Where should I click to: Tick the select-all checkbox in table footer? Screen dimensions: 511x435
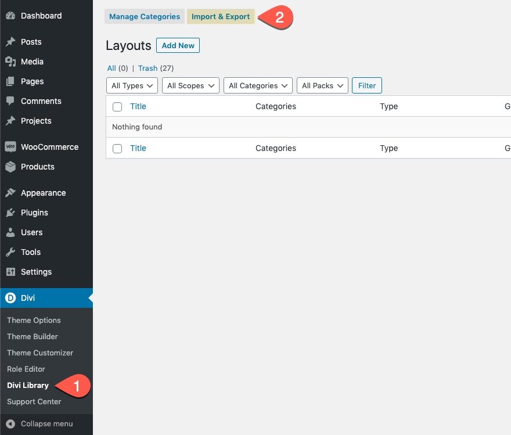click(117, 149)
